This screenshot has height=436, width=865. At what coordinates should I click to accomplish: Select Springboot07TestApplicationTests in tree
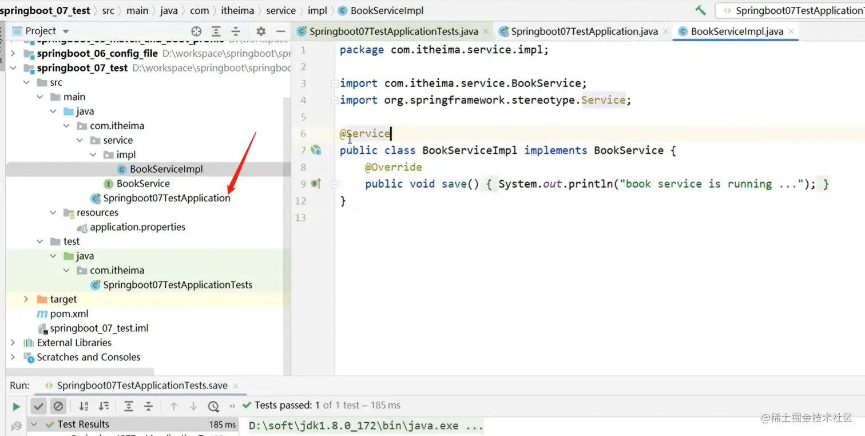pos(171,285)
